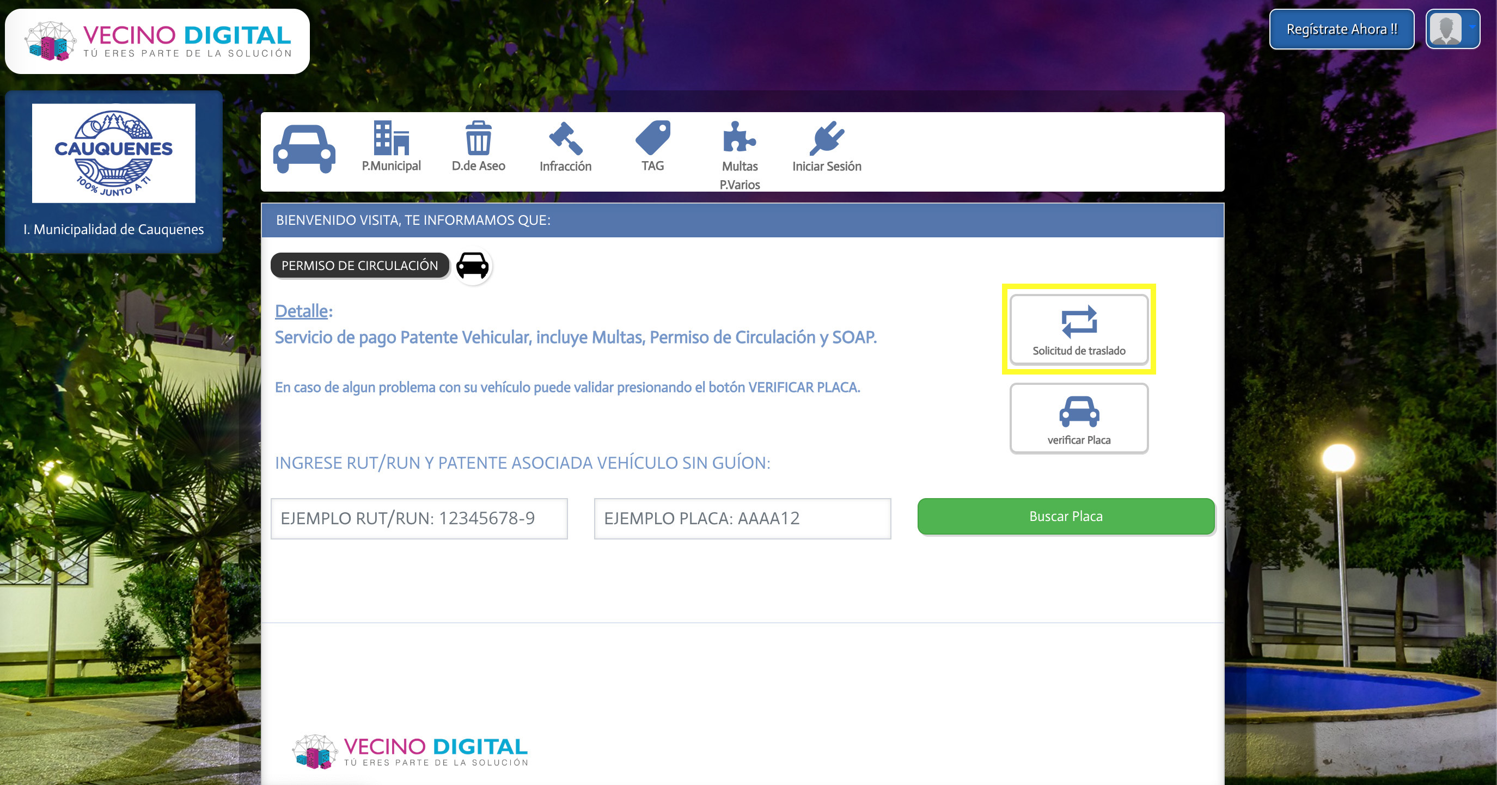Open the TAG price tag icon
Image resolution: width=1497 pixels, height=785 pixels.
click(x=652, y=146)
